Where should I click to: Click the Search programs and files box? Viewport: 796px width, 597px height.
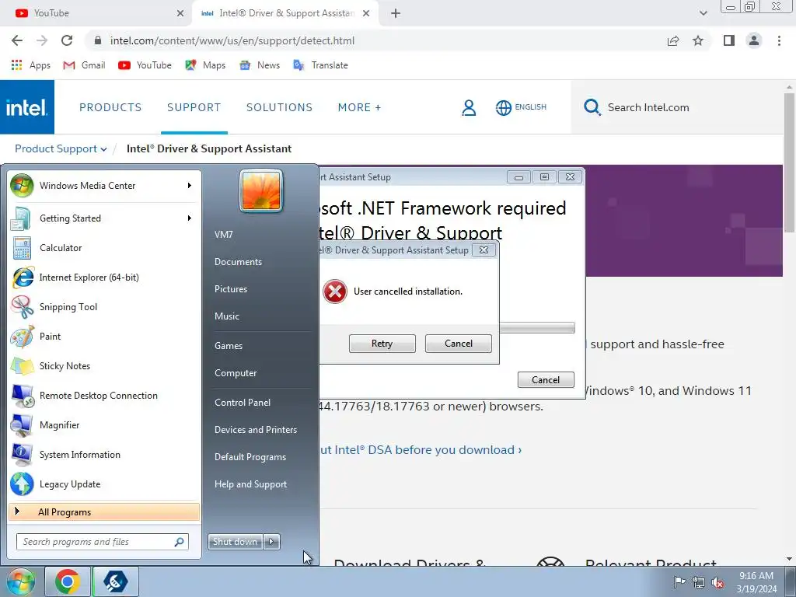pos(102,542)
